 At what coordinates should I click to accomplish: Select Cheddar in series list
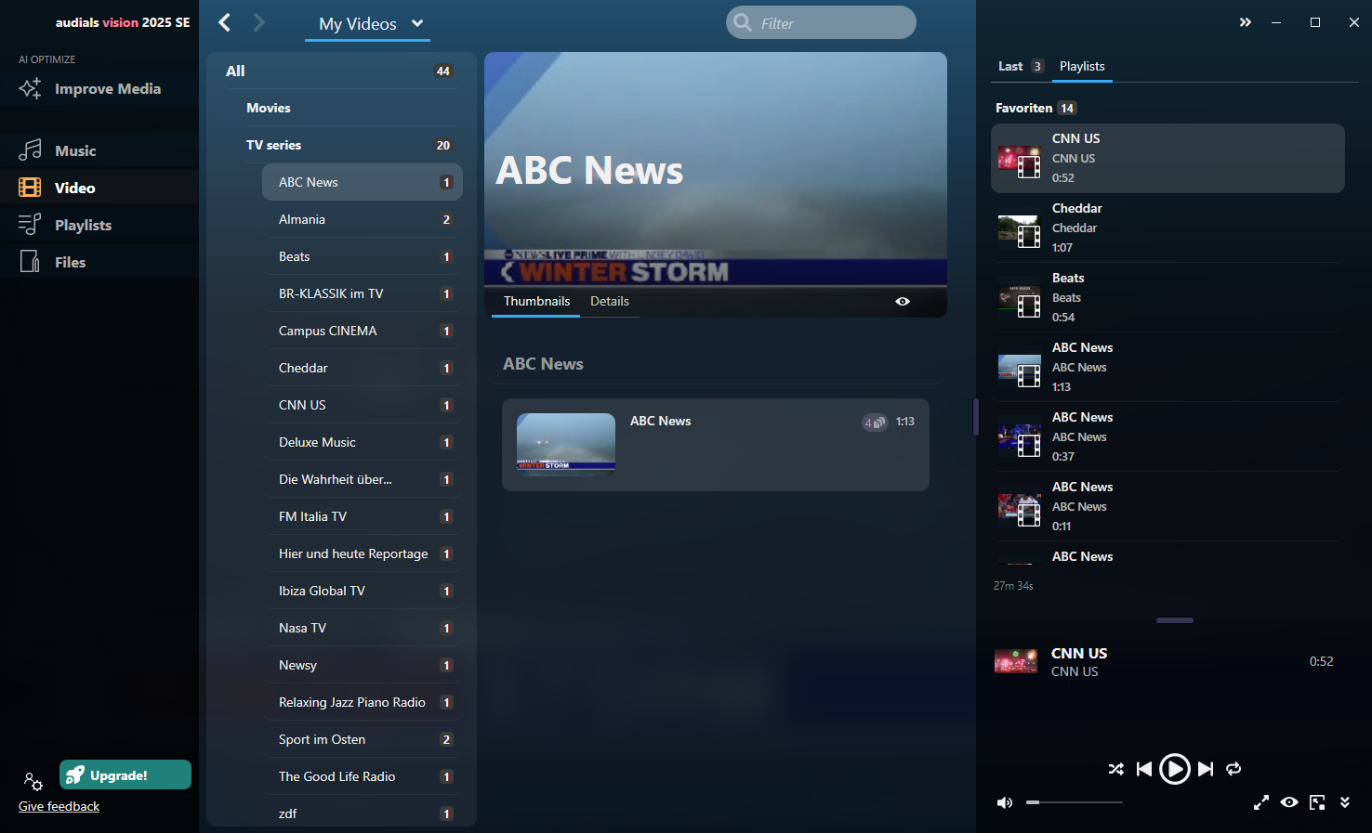click(363, 368)
